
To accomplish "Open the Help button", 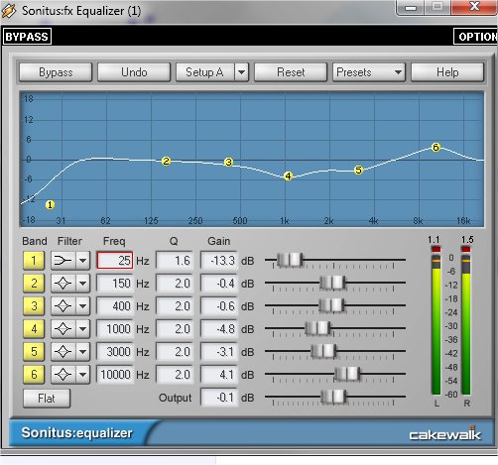I will click(x=447, y=72).
